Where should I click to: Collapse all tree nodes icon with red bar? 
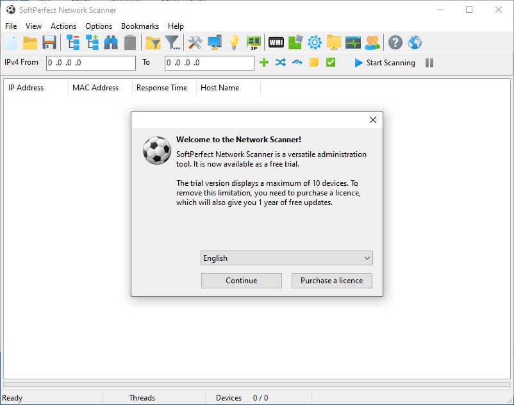(x=73, y=42)
